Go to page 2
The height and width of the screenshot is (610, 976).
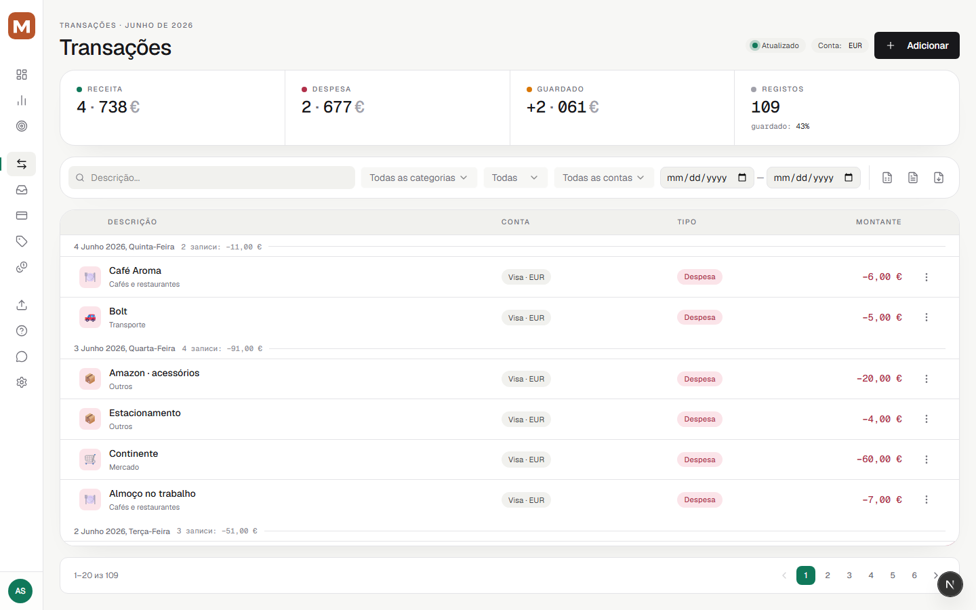(828, 575)
